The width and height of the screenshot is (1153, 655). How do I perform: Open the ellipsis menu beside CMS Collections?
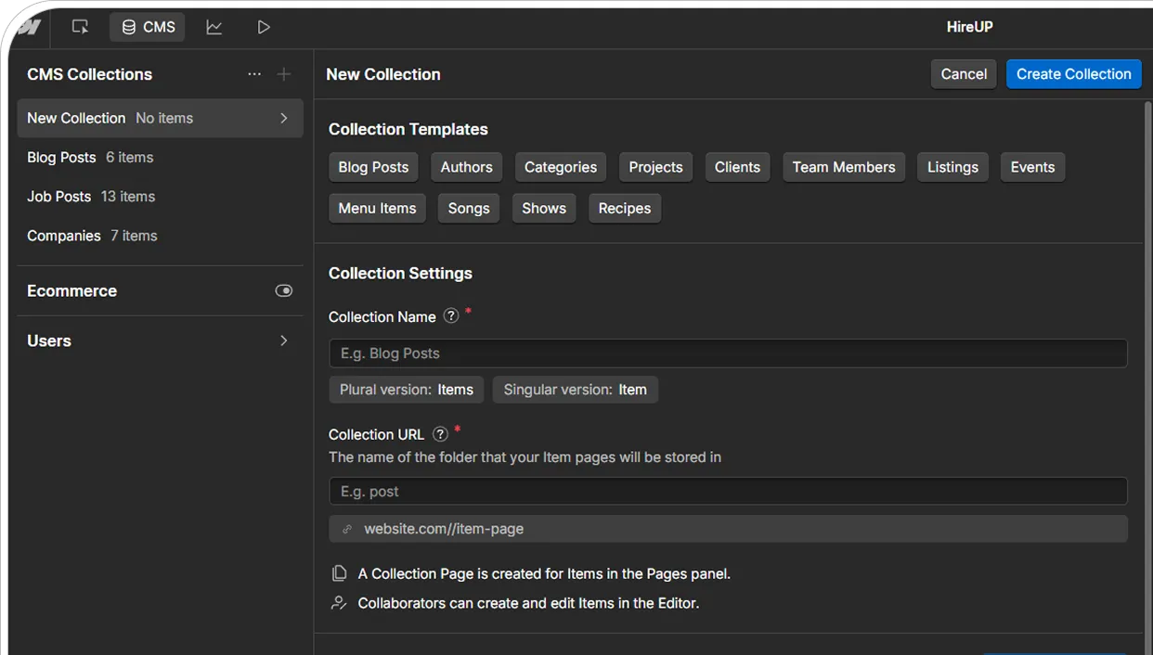(x=254, y=74)
